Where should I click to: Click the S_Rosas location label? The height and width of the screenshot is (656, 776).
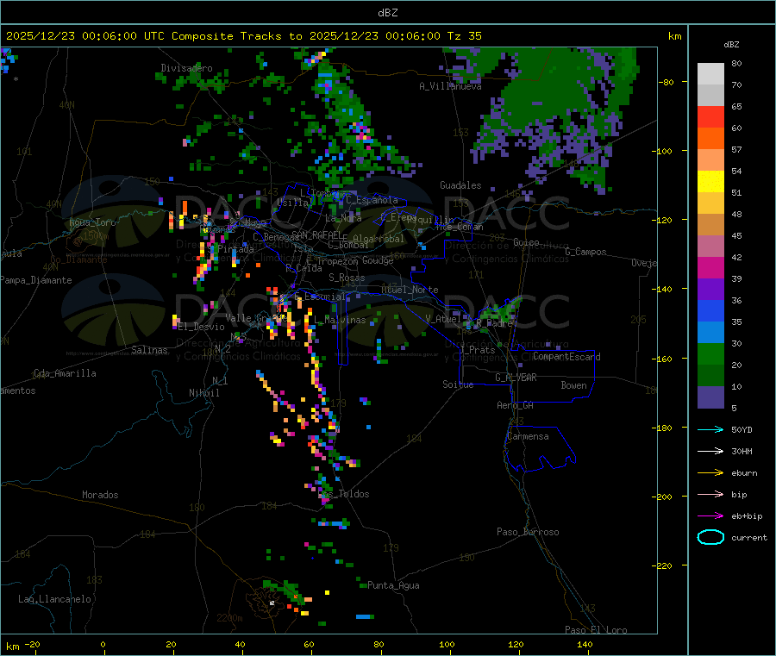[x=347, y=278]
